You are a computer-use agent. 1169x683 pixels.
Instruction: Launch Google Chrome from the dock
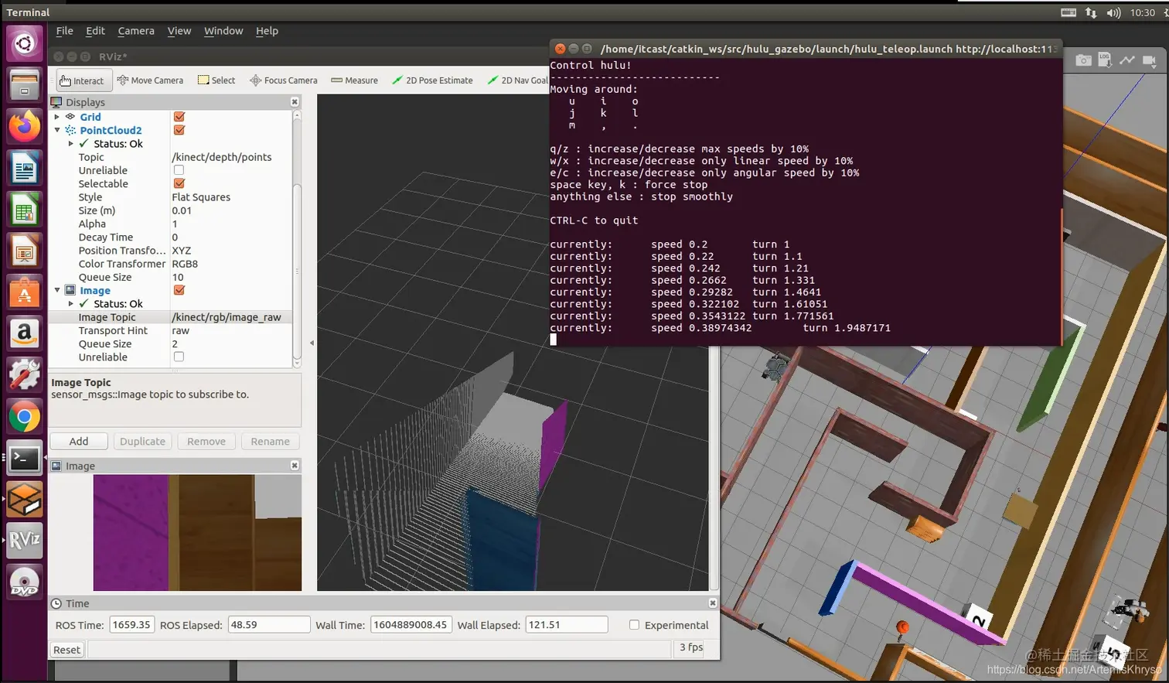coord(24,418)
